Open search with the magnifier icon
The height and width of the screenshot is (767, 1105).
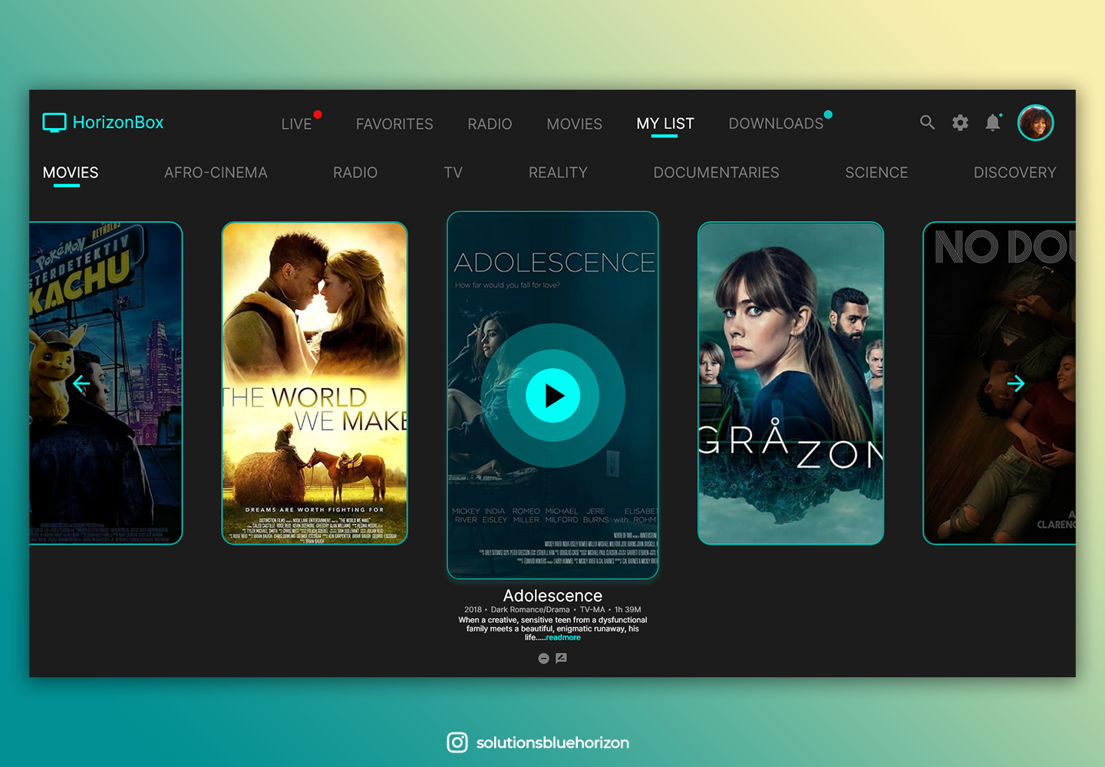point(927,123)
